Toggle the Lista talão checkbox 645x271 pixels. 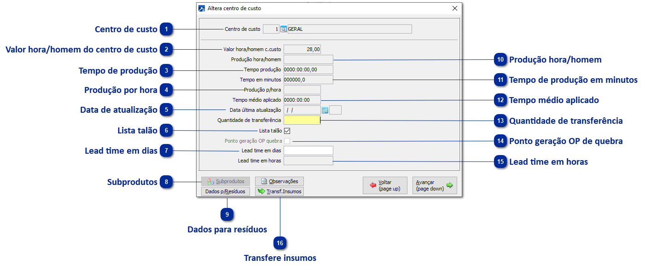click(x=287, y=131)
